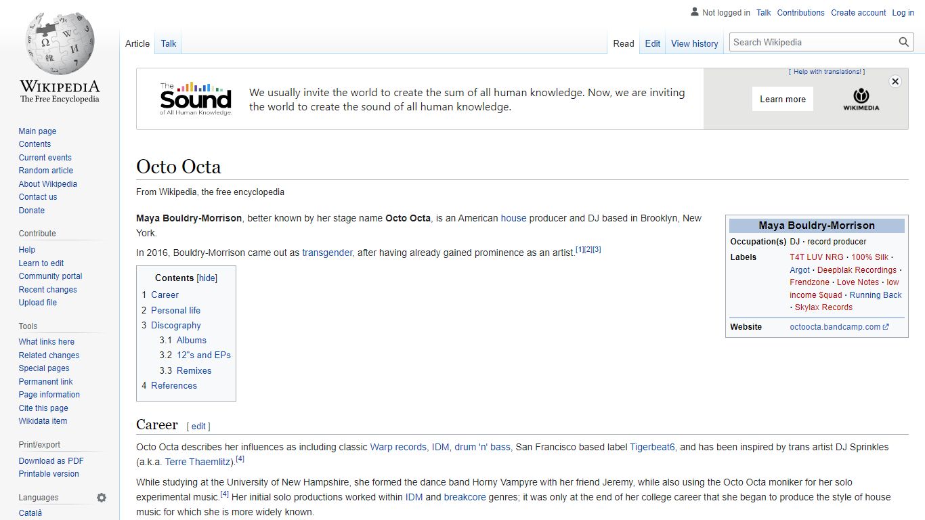The height and width of the screenshot is (520, 925).
Task: Open Warp records link
Action: (x=398, y=447)
